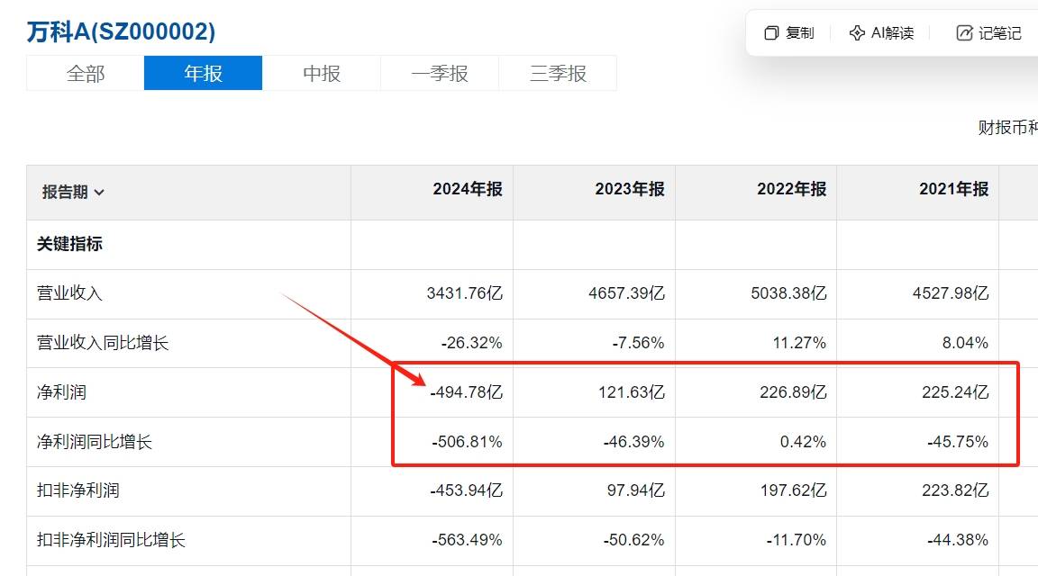Click the -26.32% growth cell

click(472, 343)
